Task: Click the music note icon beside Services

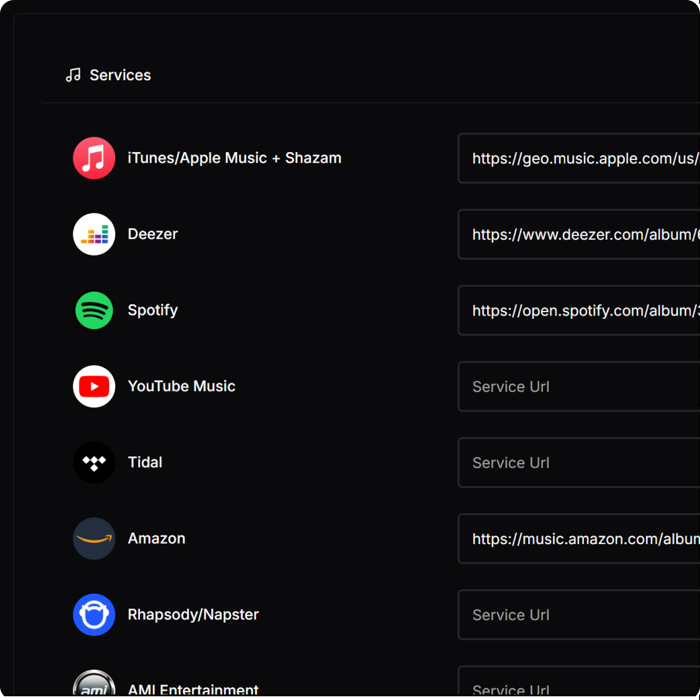Action: coord(73,75)
